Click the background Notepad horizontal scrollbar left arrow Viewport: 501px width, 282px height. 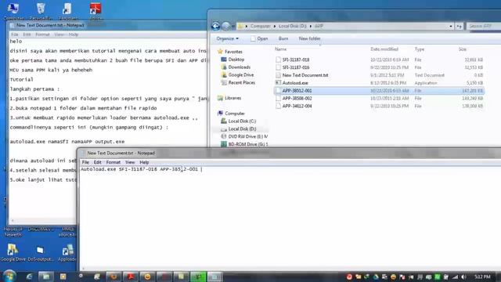tap(13, 221)
